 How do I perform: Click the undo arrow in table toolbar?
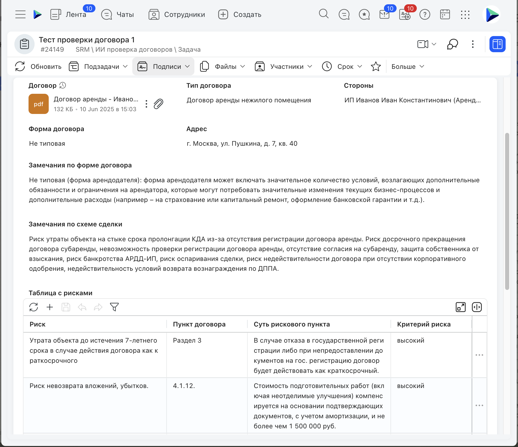click(82, 307)
